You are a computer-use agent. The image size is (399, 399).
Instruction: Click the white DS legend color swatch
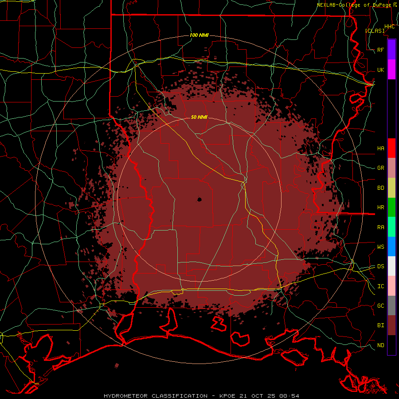[391, 266]
